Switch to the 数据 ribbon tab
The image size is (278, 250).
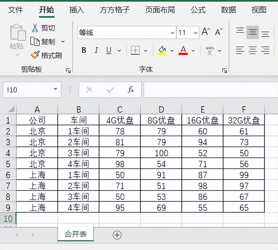coord(228,10)
